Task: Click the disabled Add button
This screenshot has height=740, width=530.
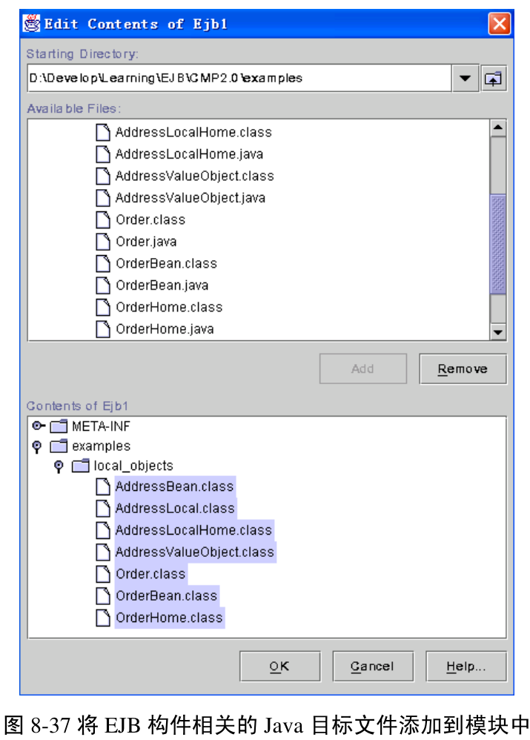Action: 362,369
